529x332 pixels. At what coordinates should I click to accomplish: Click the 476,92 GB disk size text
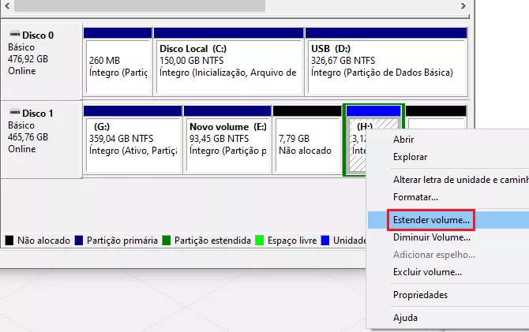28,59
